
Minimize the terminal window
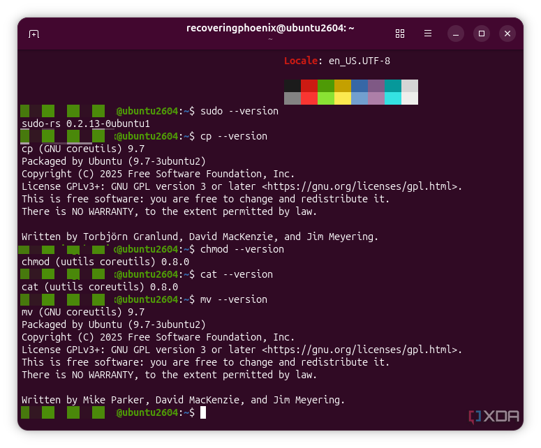click(x=456, y=33)
